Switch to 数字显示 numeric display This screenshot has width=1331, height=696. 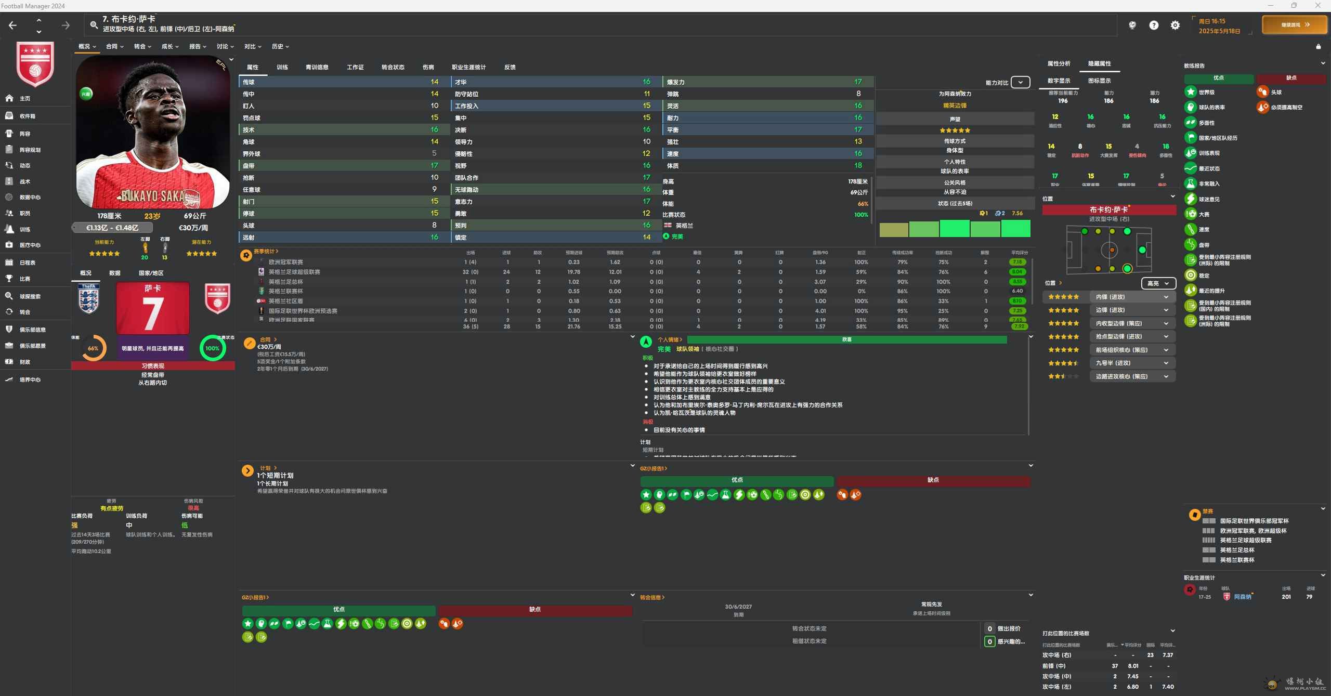[1059, 81]
